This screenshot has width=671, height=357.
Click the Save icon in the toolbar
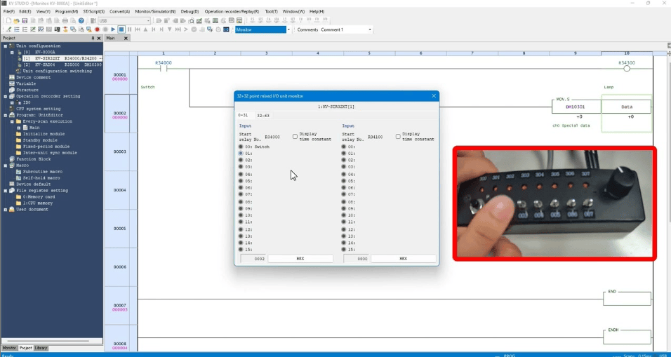25,21
